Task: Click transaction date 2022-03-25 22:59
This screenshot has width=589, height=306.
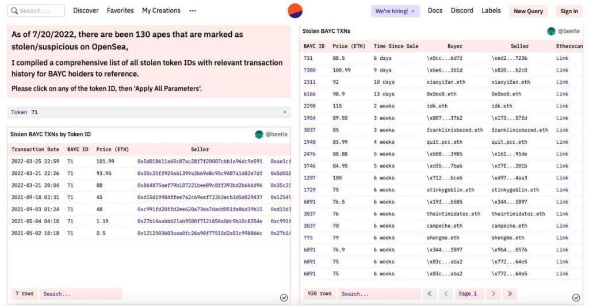Action: coord(35,162)
